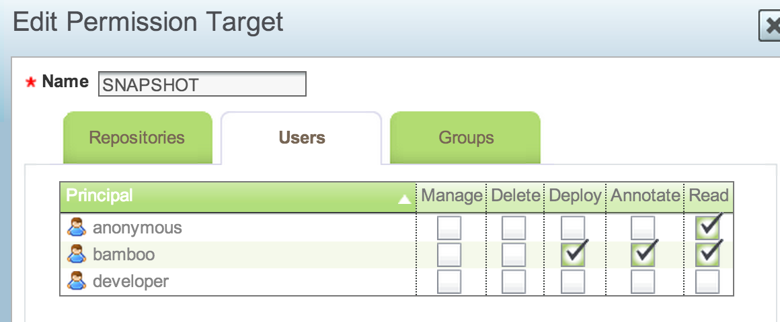This screenshot has width=780, height=322.
Task: Uncheck Annotate permission for bamboo
Action: pos(643,255)
